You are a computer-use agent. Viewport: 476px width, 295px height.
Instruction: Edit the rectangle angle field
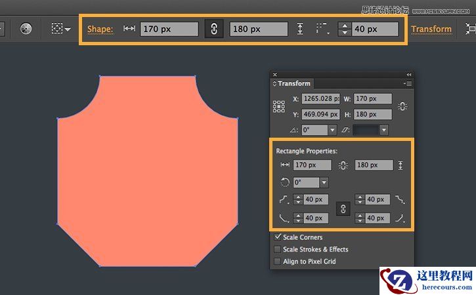click(307, 182)
